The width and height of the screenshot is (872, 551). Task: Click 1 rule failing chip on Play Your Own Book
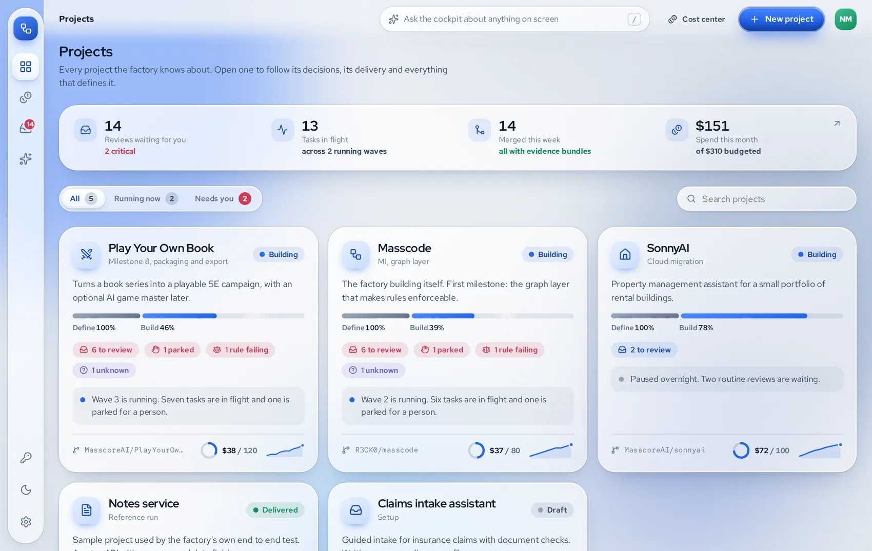(x=241, y=350)
